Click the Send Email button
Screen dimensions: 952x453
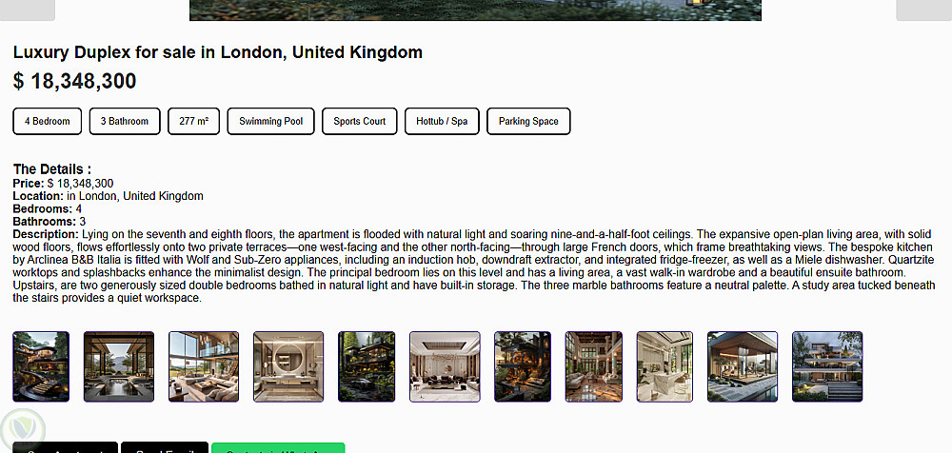coord(165,447)
